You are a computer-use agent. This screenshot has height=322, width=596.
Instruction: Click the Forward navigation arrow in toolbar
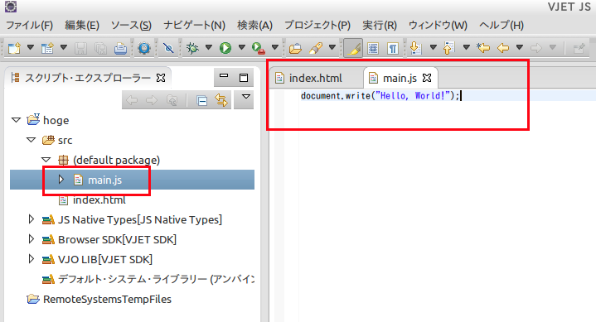(536, 48)
